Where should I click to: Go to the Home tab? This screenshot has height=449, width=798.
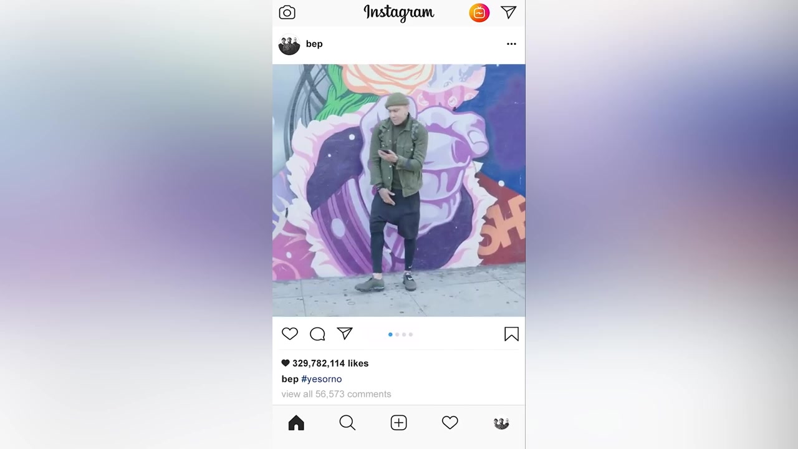click(x=296, y=423)
